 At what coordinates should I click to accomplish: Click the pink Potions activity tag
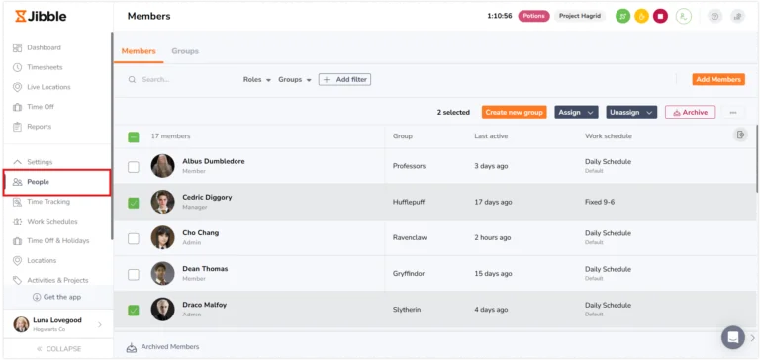tap(533, 16)
